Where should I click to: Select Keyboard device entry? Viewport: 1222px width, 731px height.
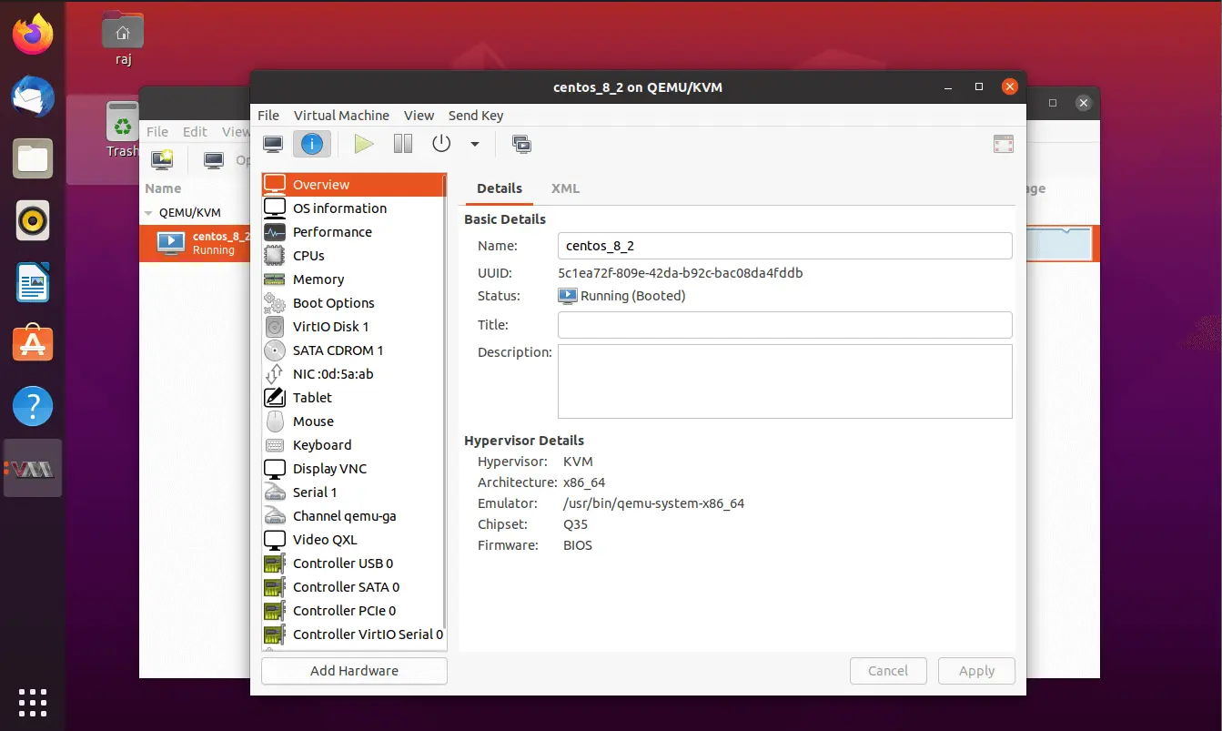(x=353, y=445)
